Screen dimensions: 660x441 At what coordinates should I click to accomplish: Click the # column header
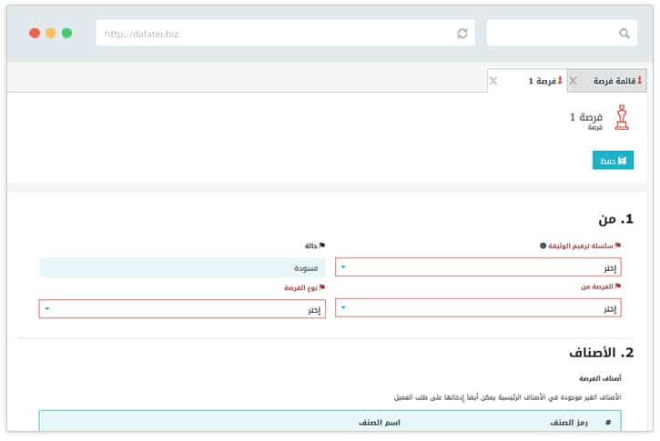tap(608, 423)
